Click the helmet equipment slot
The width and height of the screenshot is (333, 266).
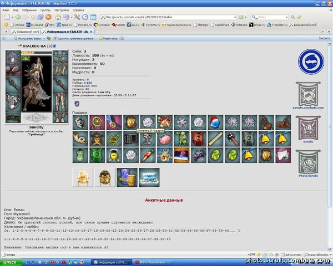point(13,58)
